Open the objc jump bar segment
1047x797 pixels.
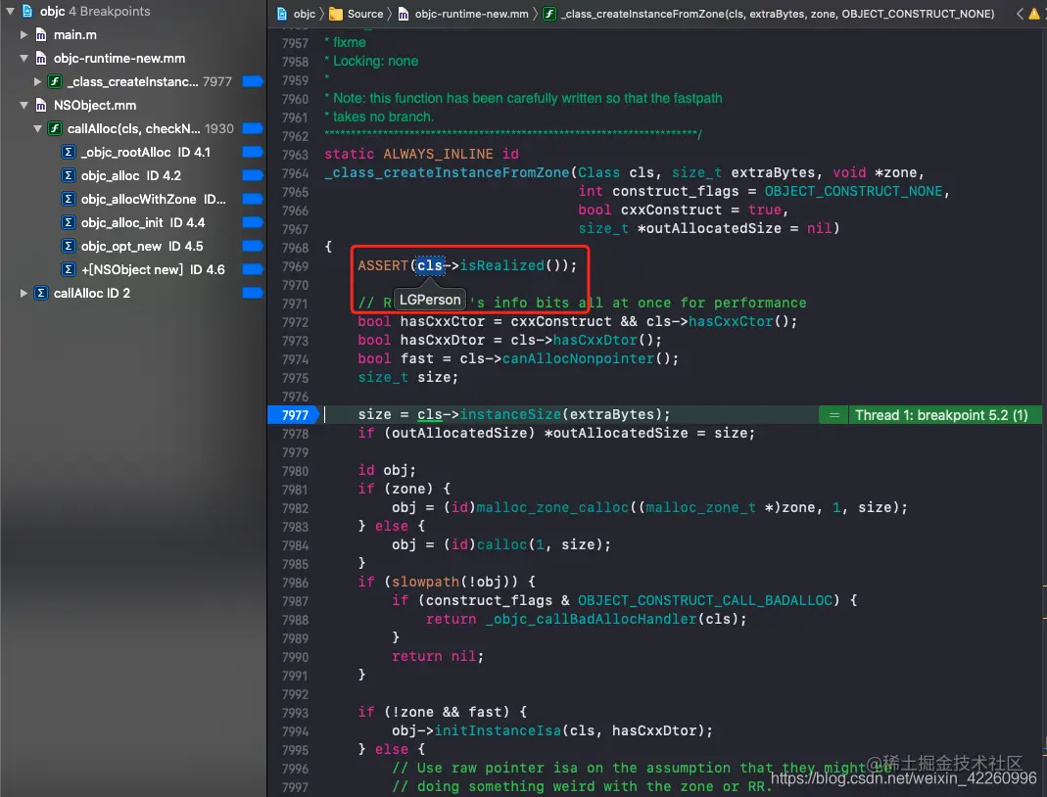[x=305, y=14]
